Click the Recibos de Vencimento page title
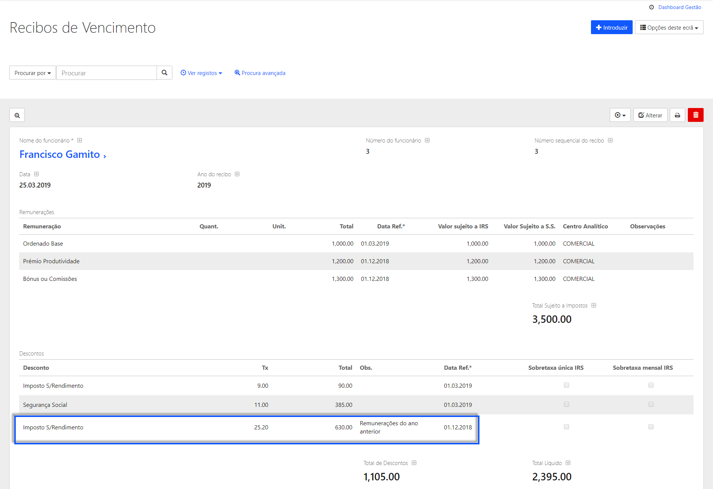Screen dimensions: 713x489 83,27
